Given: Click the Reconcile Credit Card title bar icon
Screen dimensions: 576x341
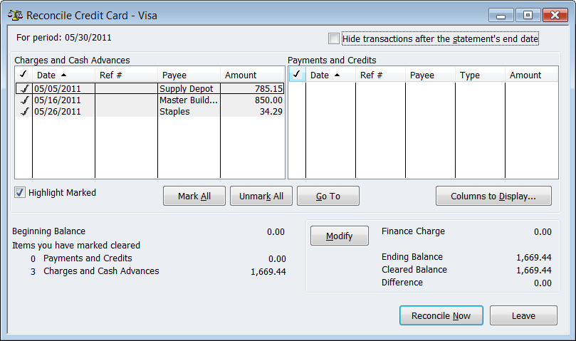Looking at the screenshot, I should (14, 14).
